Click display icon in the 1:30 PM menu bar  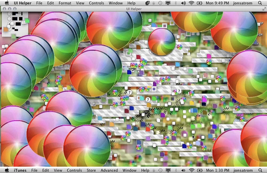point(168,170)
